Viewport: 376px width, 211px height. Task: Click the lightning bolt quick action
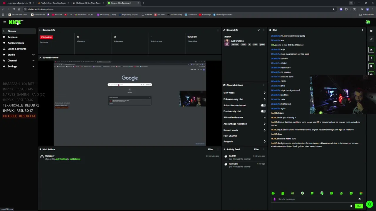371,58
